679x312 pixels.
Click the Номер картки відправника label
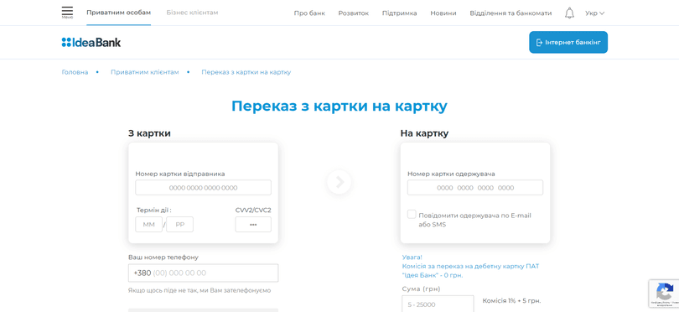pyautogui.click(x=180, y=174)
